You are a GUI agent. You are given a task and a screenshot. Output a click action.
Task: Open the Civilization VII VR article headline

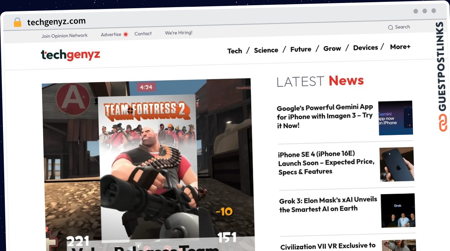(x=328, y=246)
